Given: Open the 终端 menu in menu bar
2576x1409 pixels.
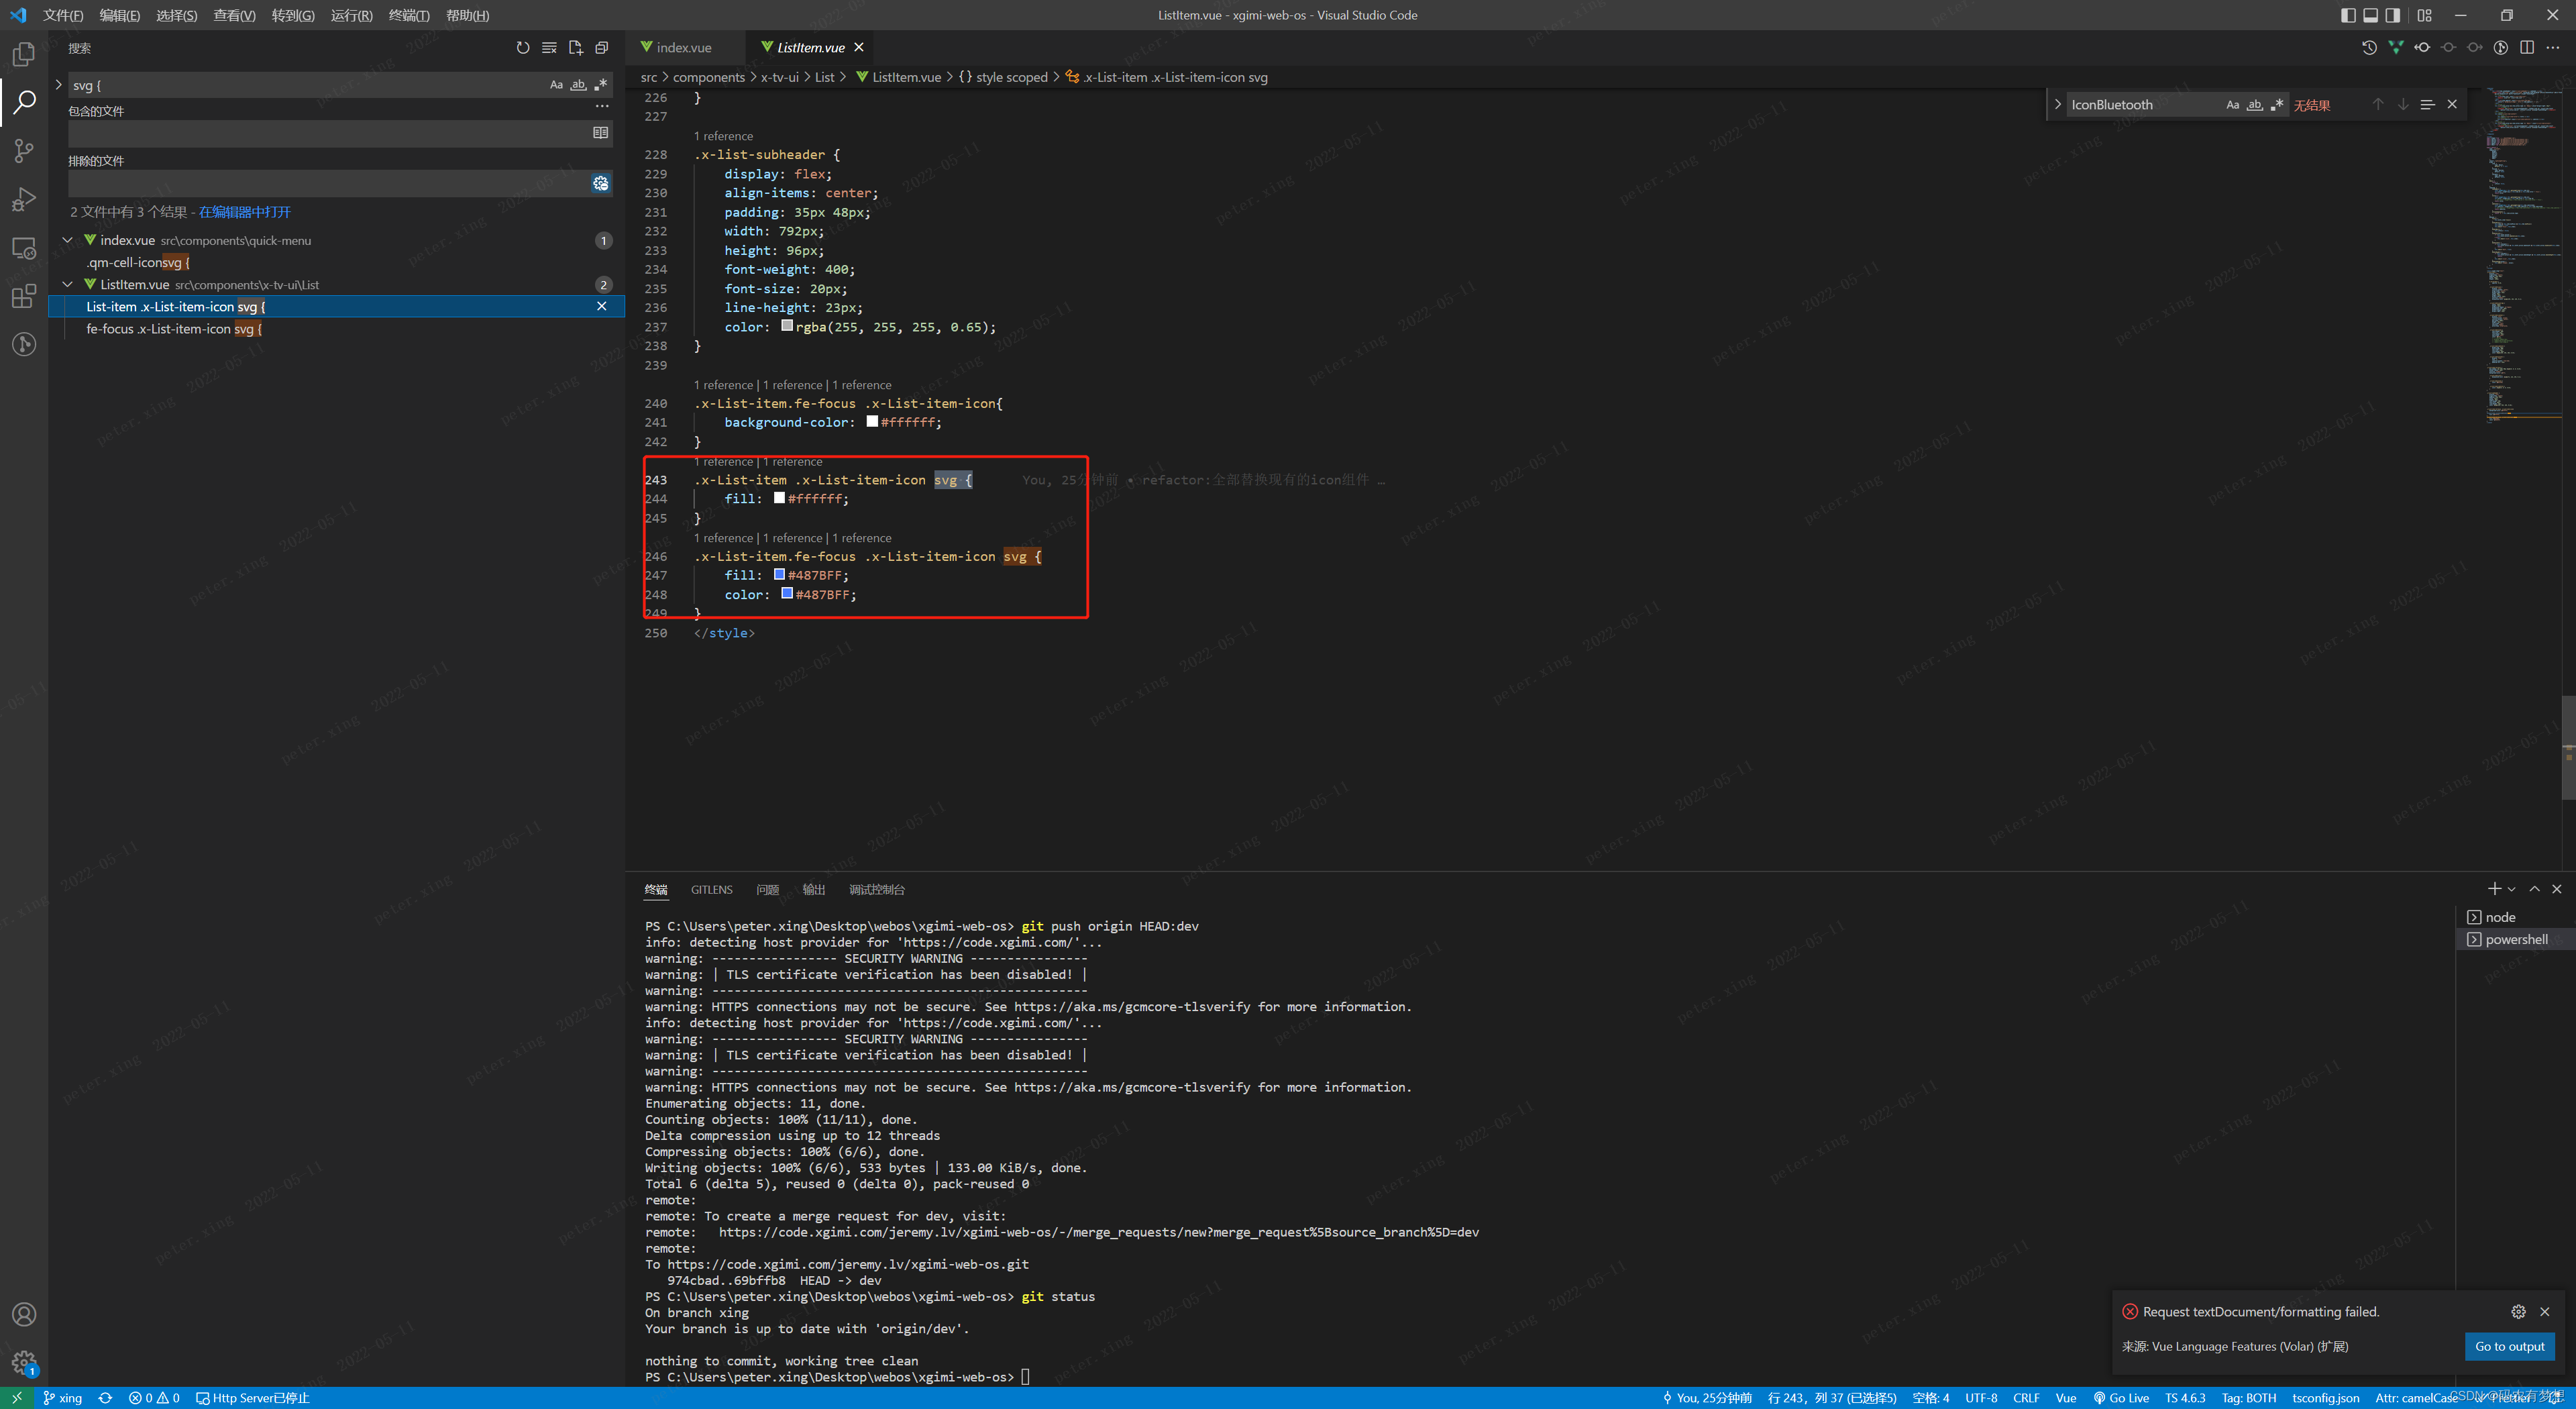Looking at the screenshot, I should [x=408, y=15].
